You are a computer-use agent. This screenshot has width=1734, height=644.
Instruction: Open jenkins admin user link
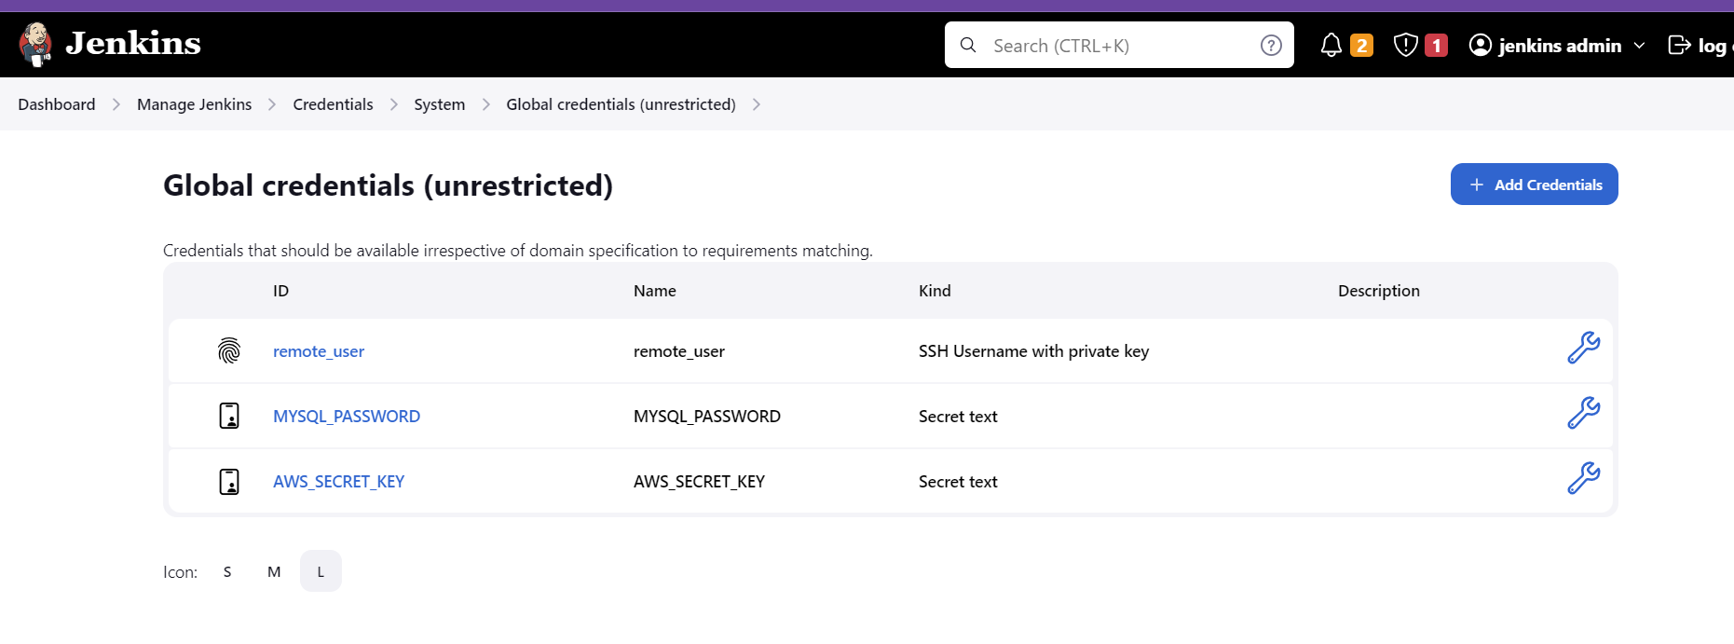1560,45
